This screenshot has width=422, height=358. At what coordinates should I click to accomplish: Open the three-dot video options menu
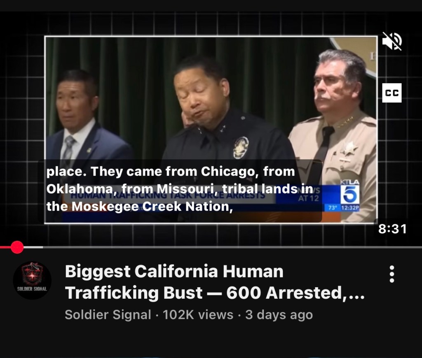point(392,274)
